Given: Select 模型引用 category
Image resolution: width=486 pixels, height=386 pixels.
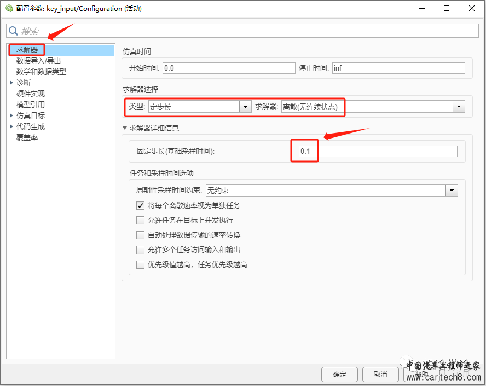Looking at the screenshot, I should [31, 105].
